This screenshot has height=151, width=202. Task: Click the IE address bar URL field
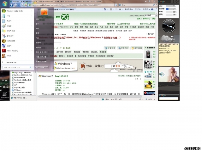[x=70, y=5]
